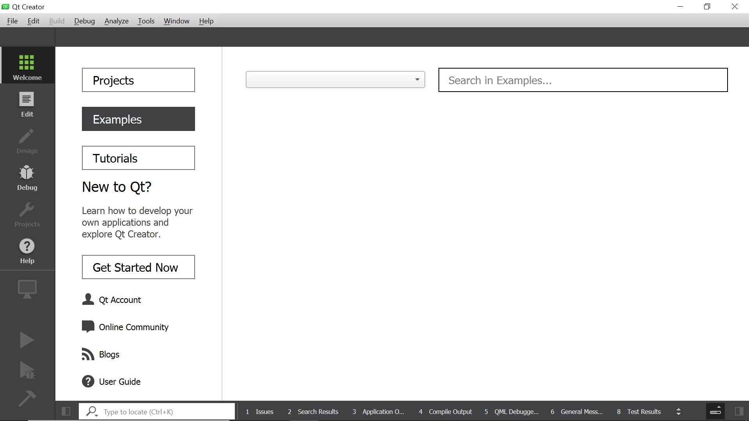Show the General Messages pane
This screenshot has height=421, width=749.
(577, 412)
